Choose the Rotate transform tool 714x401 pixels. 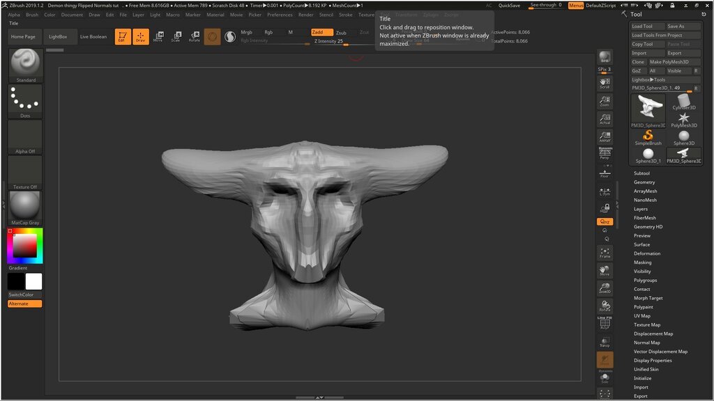(195, 37)
